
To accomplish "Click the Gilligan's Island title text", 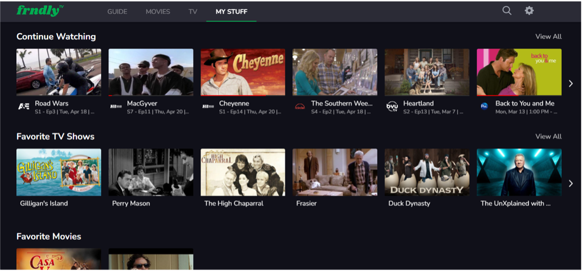I will coord(44,203).
